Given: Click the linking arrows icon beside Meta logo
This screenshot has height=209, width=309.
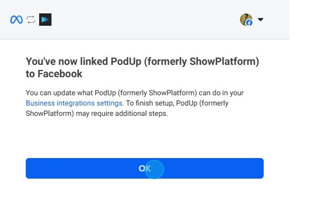Looking at the screenshot, I should coord(31,20).
